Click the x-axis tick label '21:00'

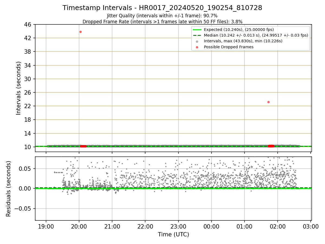tap(112, 227)
